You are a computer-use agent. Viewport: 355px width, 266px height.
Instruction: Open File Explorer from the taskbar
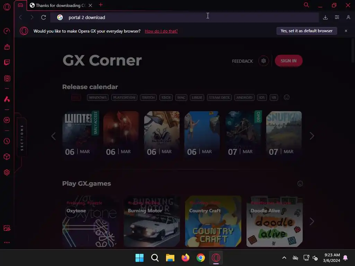170,258
